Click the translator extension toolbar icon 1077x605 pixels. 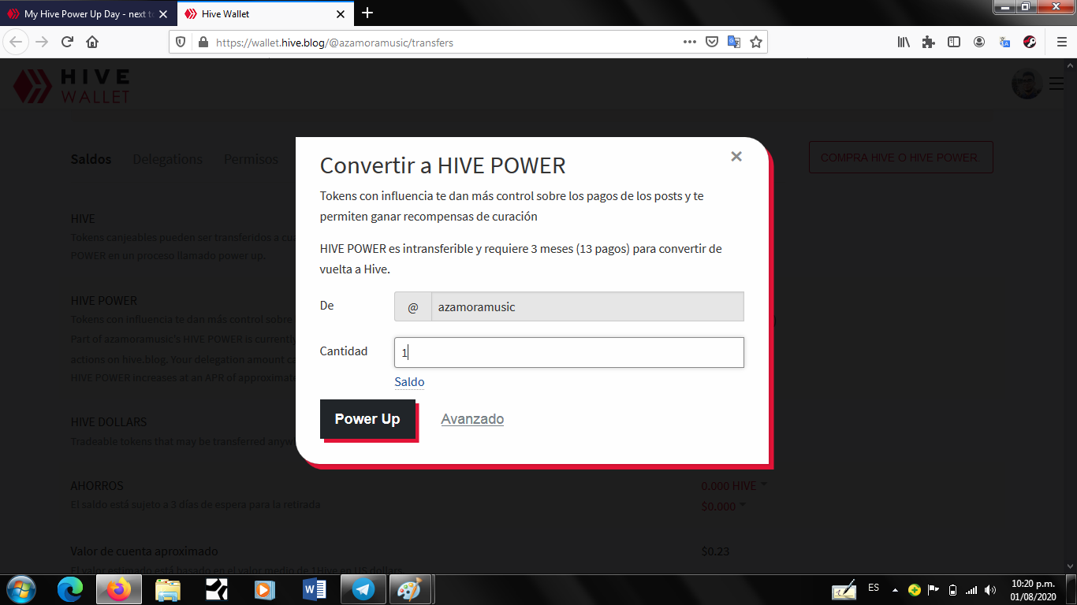pos(1004,43)
